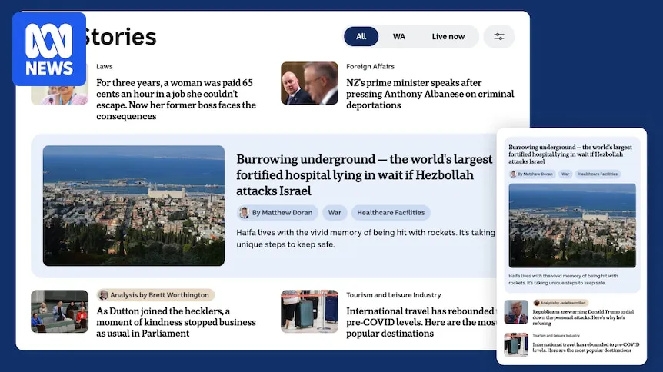Click the ABC News logo
The width and height of the screenshot is (663, 372).
click(49, 49)
